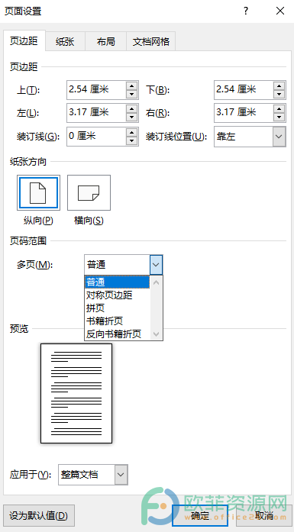The width and height of the screenshot is (294, 532).
Task: Increase the 右(R) right margin value
Action: point(279,109)
